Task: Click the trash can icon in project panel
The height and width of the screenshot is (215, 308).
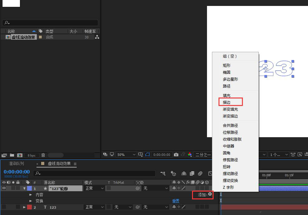Action: coord(43,155)
